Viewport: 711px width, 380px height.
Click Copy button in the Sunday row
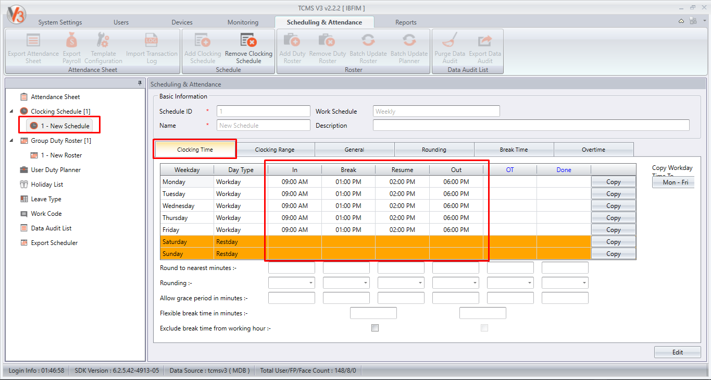click(x=614, y=254)
